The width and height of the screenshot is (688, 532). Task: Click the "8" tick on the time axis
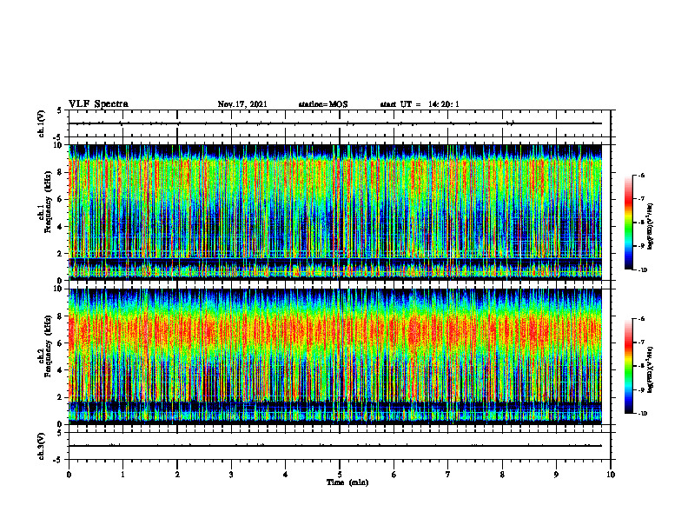click(x=502, y=475)
